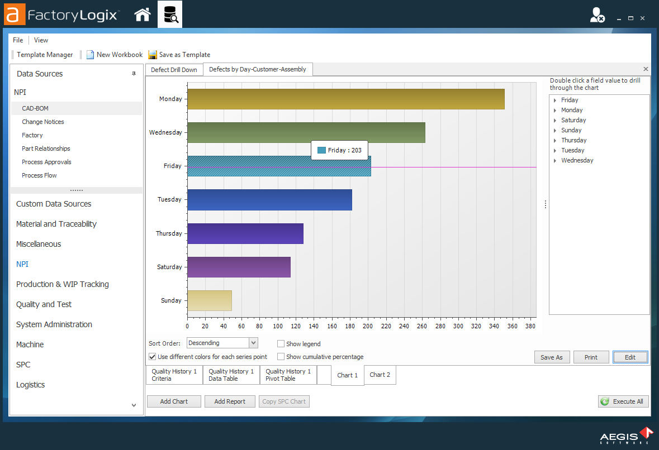Select the database query navigation icon
Image resolution: width=659 pixels, height=450 pixels.
tap(171, 14)
